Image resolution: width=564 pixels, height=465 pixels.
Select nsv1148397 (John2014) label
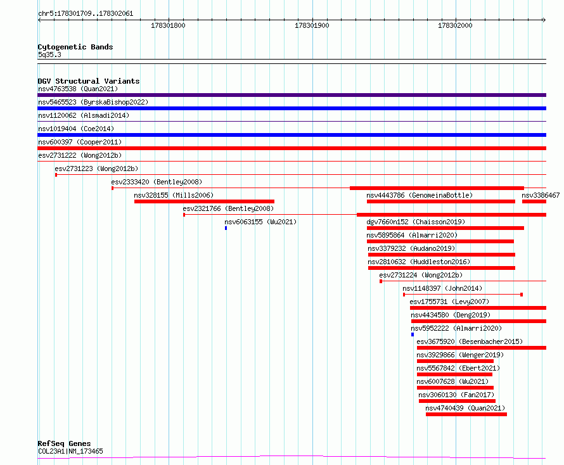click(442, 288)
